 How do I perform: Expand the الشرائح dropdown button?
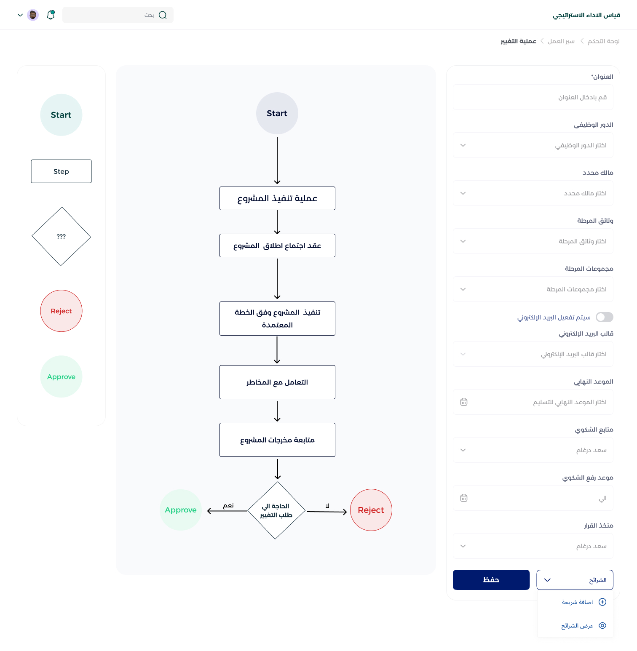(x=575, y=580)
